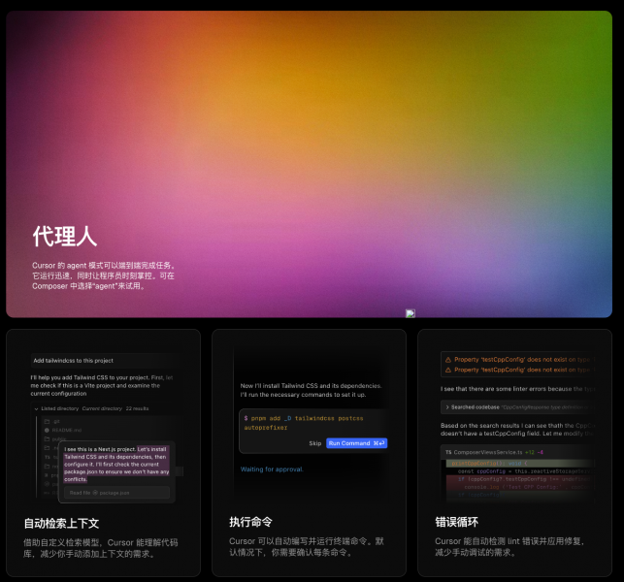
Task: Expand the Searched codebase row
Action: click(517, 407)
